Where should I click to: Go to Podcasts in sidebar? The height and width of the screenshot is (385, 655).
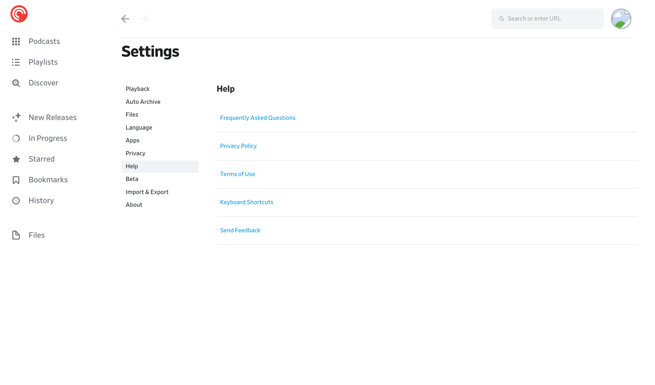coord(44,41)
